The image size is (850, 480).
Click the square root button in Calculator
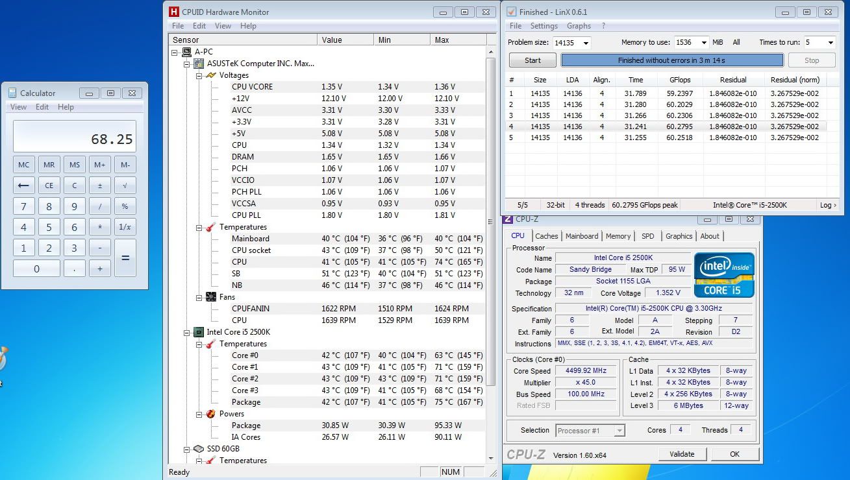125,186
